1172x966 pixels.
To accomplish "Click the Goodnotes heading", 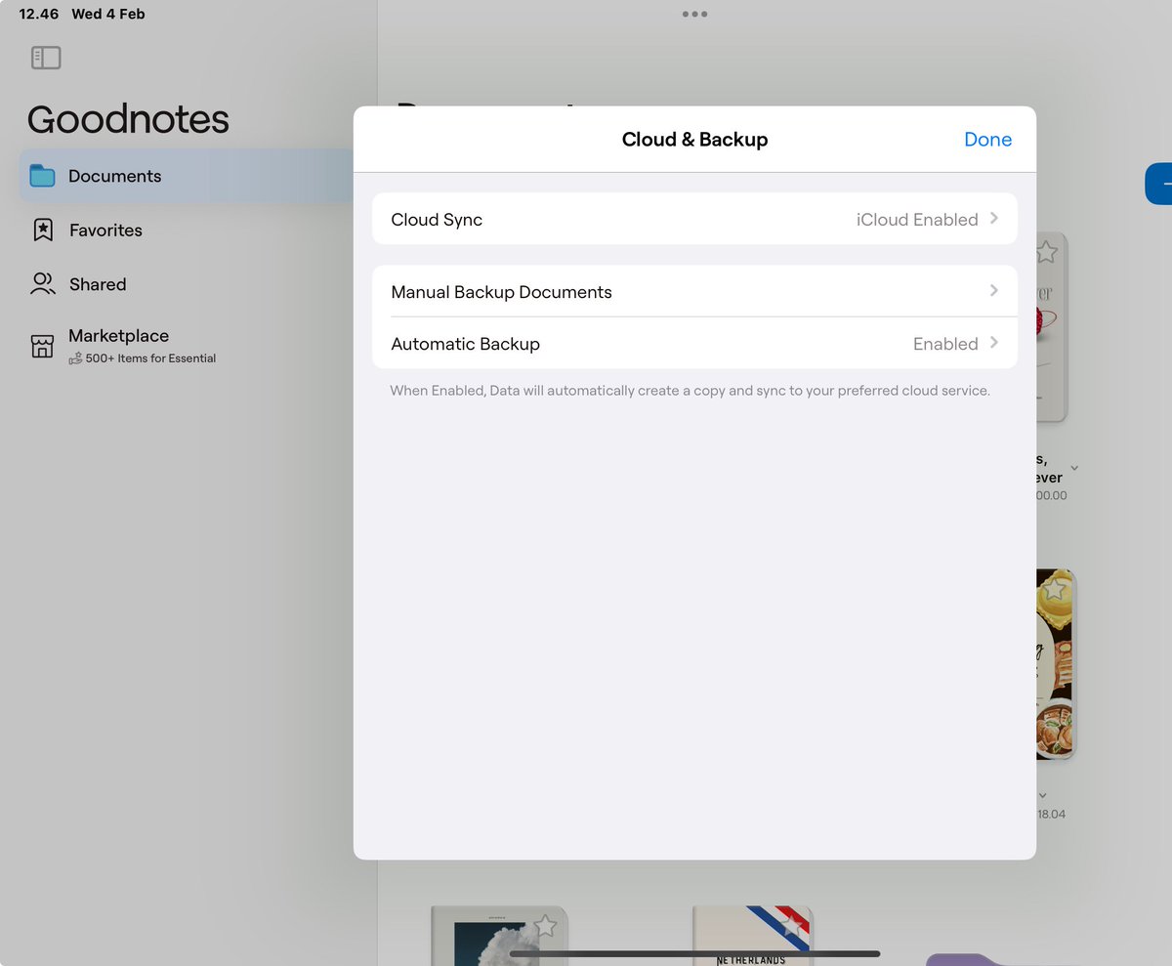I will click(x=128, y=119).
